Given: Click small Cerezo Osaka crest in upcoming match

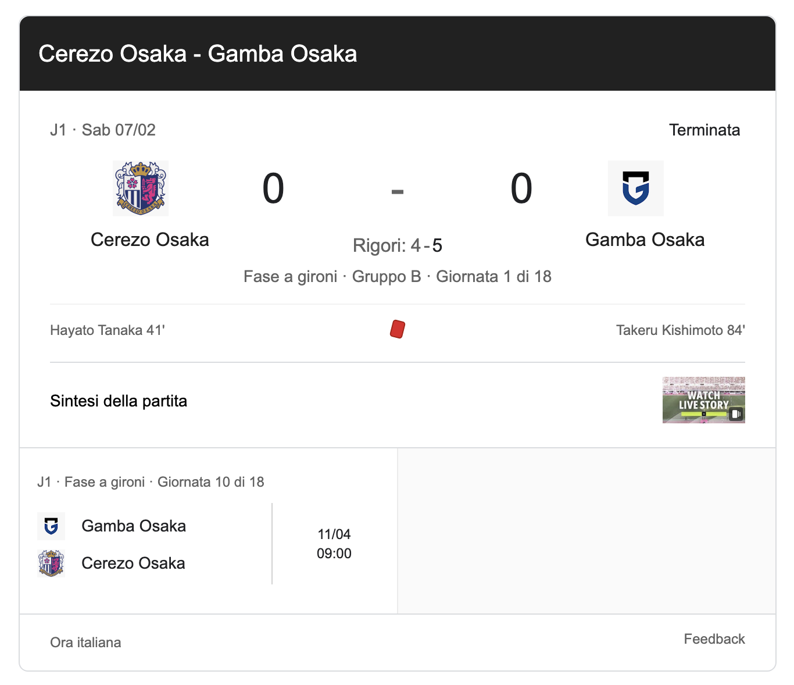Looking at the screenshot, I should point(51,563).
